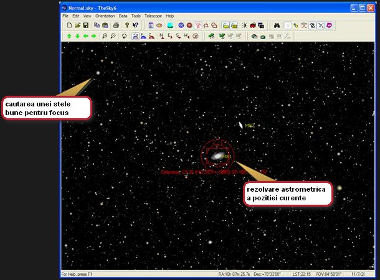The height and width of the screenshot is (280, 380).
Task: Toggle the horizon view mode button
Action: pos(135,37)
